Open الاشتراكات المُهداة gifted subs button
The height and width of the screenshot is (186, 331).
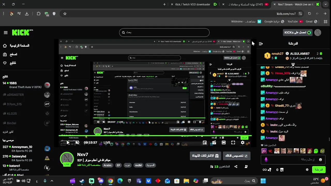205,156
